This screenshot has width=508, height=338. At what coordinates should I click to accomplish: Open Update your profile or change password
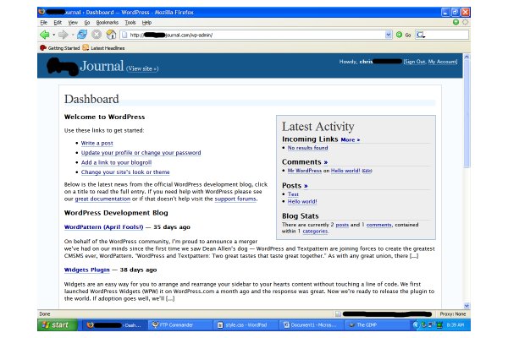pyautogui.click(x=141, y=153)
